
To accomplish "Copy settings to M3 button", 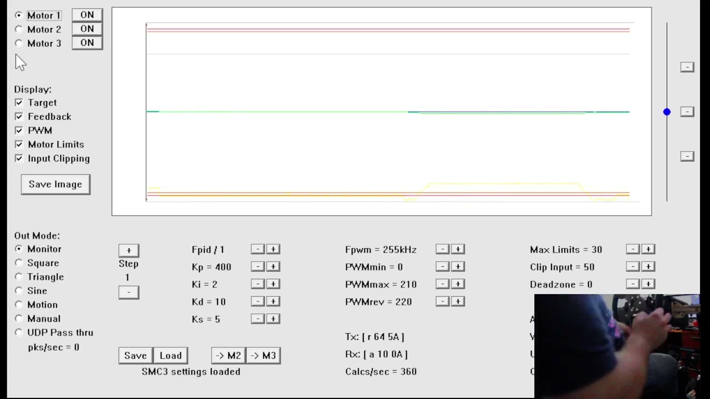I will [x=263, y=356].
